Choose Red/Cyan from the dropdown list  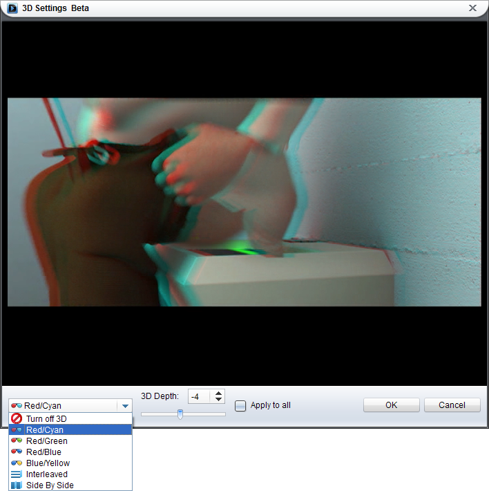pos(70,429)
